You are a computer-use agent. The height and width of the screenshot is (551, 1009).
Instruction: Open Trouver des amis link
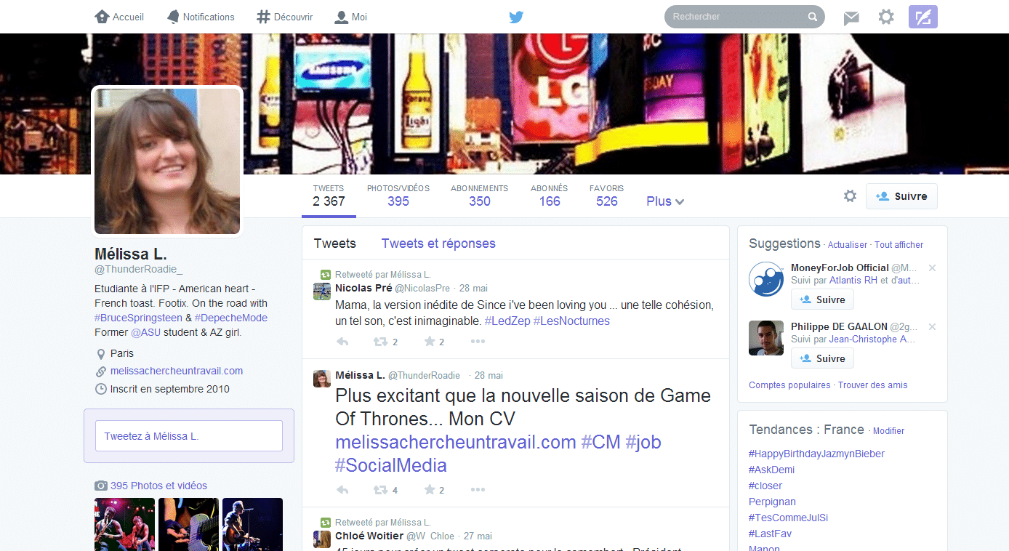click(x=873, y=385)
